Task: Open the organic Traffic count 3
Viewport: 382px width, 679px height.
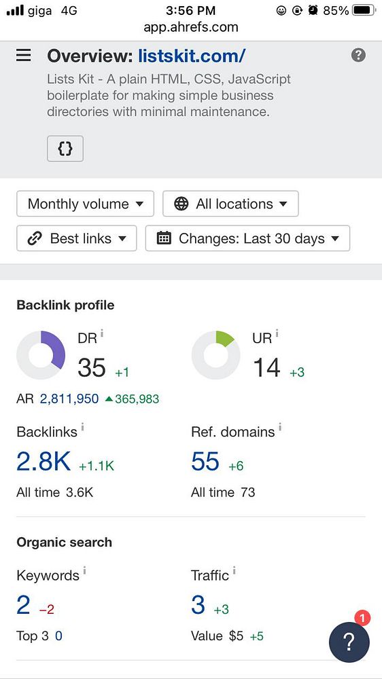Action: 198,605
